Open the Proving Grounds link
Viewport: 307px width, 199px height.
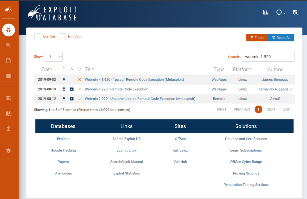click(x=246, y=173)
